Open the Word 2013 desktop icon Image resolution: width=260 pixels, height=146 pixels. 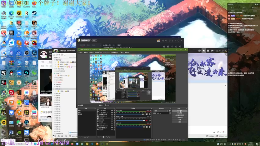coord(11,133)
